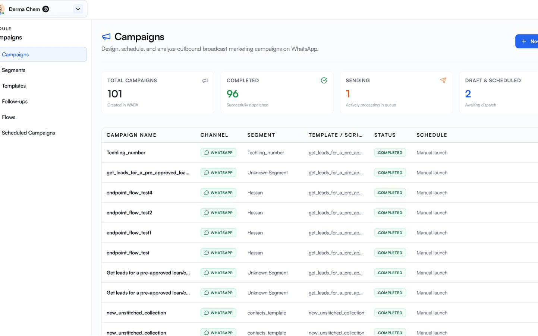
Task: Click WhatsApp badge in Techling_number row
Action: click(x=218, y=153)
